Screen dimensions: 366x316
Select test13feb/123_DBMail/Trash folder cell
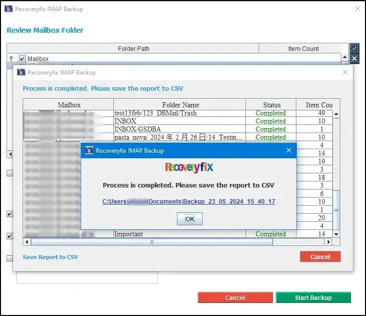coord(179,113)
